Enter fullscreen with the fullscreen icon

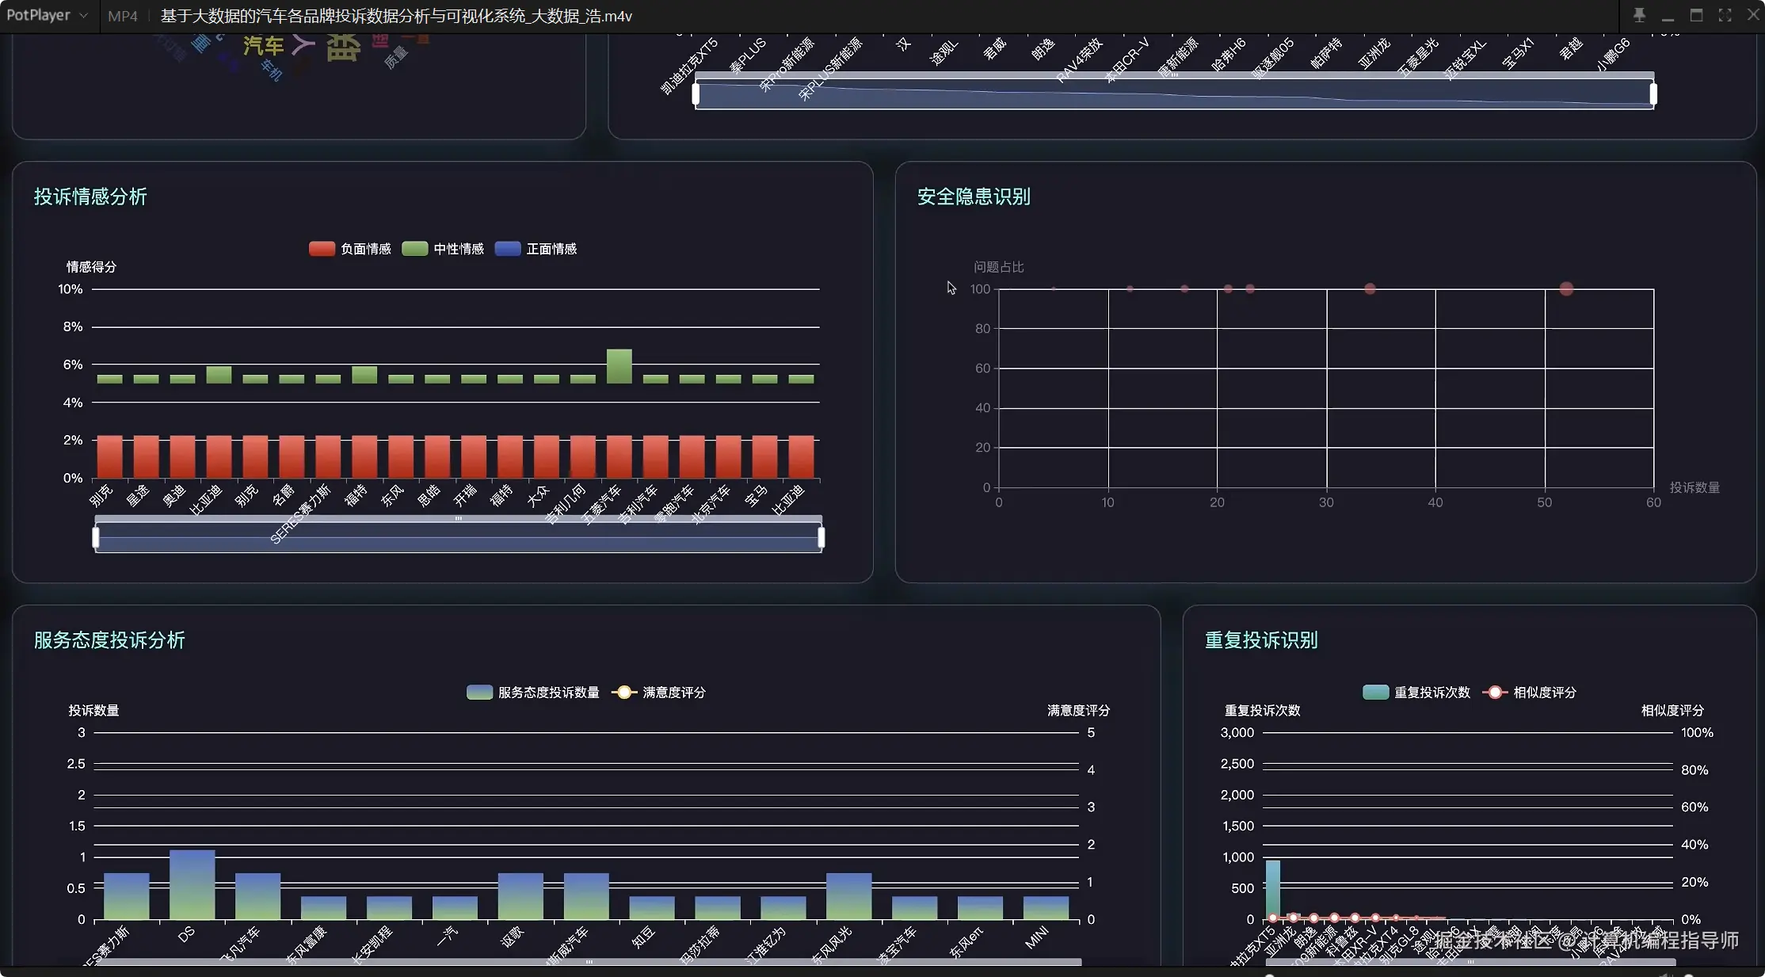pyautogui.click(x=1725, y=15)
